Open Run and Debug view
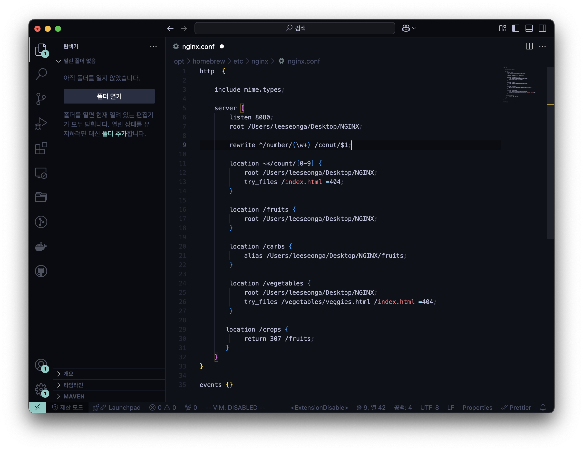This screenshot has width=583, height=451. click(x=41, y=124)
